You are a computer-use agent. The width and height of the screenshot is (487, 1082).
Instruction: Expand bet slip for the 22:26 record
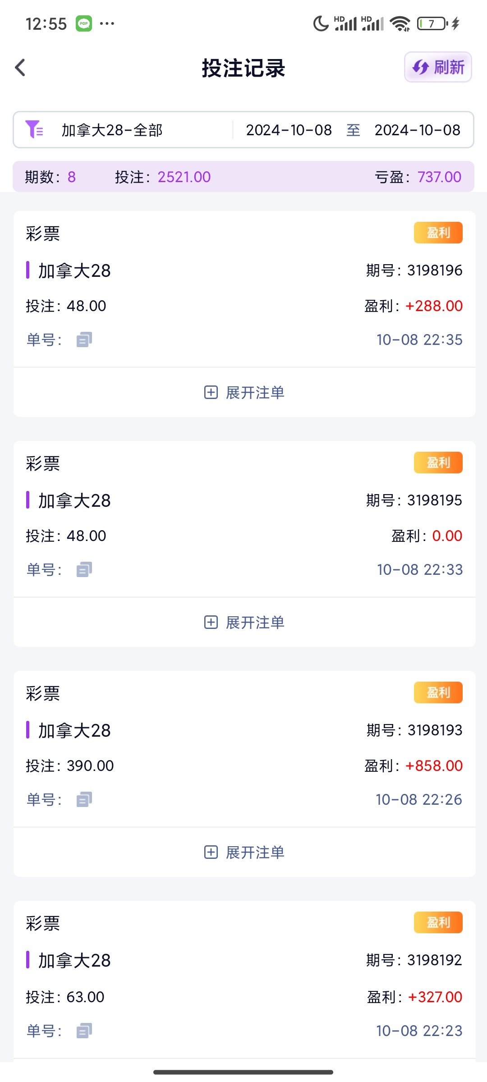click(244, 852)
